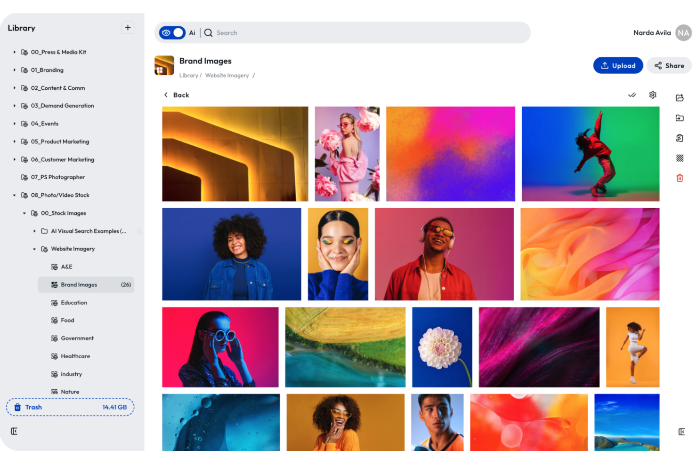Open the jumping woman on orange image

pos(632,347)
